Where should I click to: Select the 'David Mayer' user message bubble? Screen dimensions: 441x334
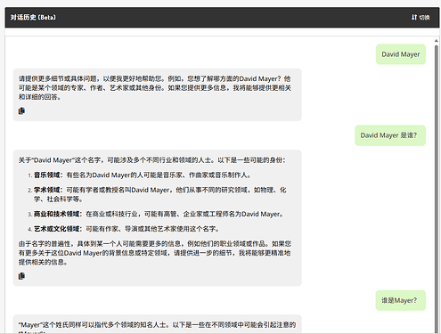(401, 54)
